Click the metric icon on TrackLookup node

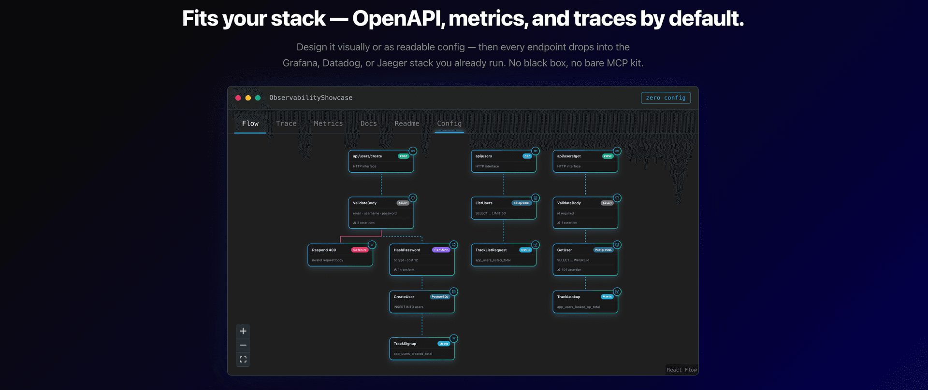(x=617, y=292)
